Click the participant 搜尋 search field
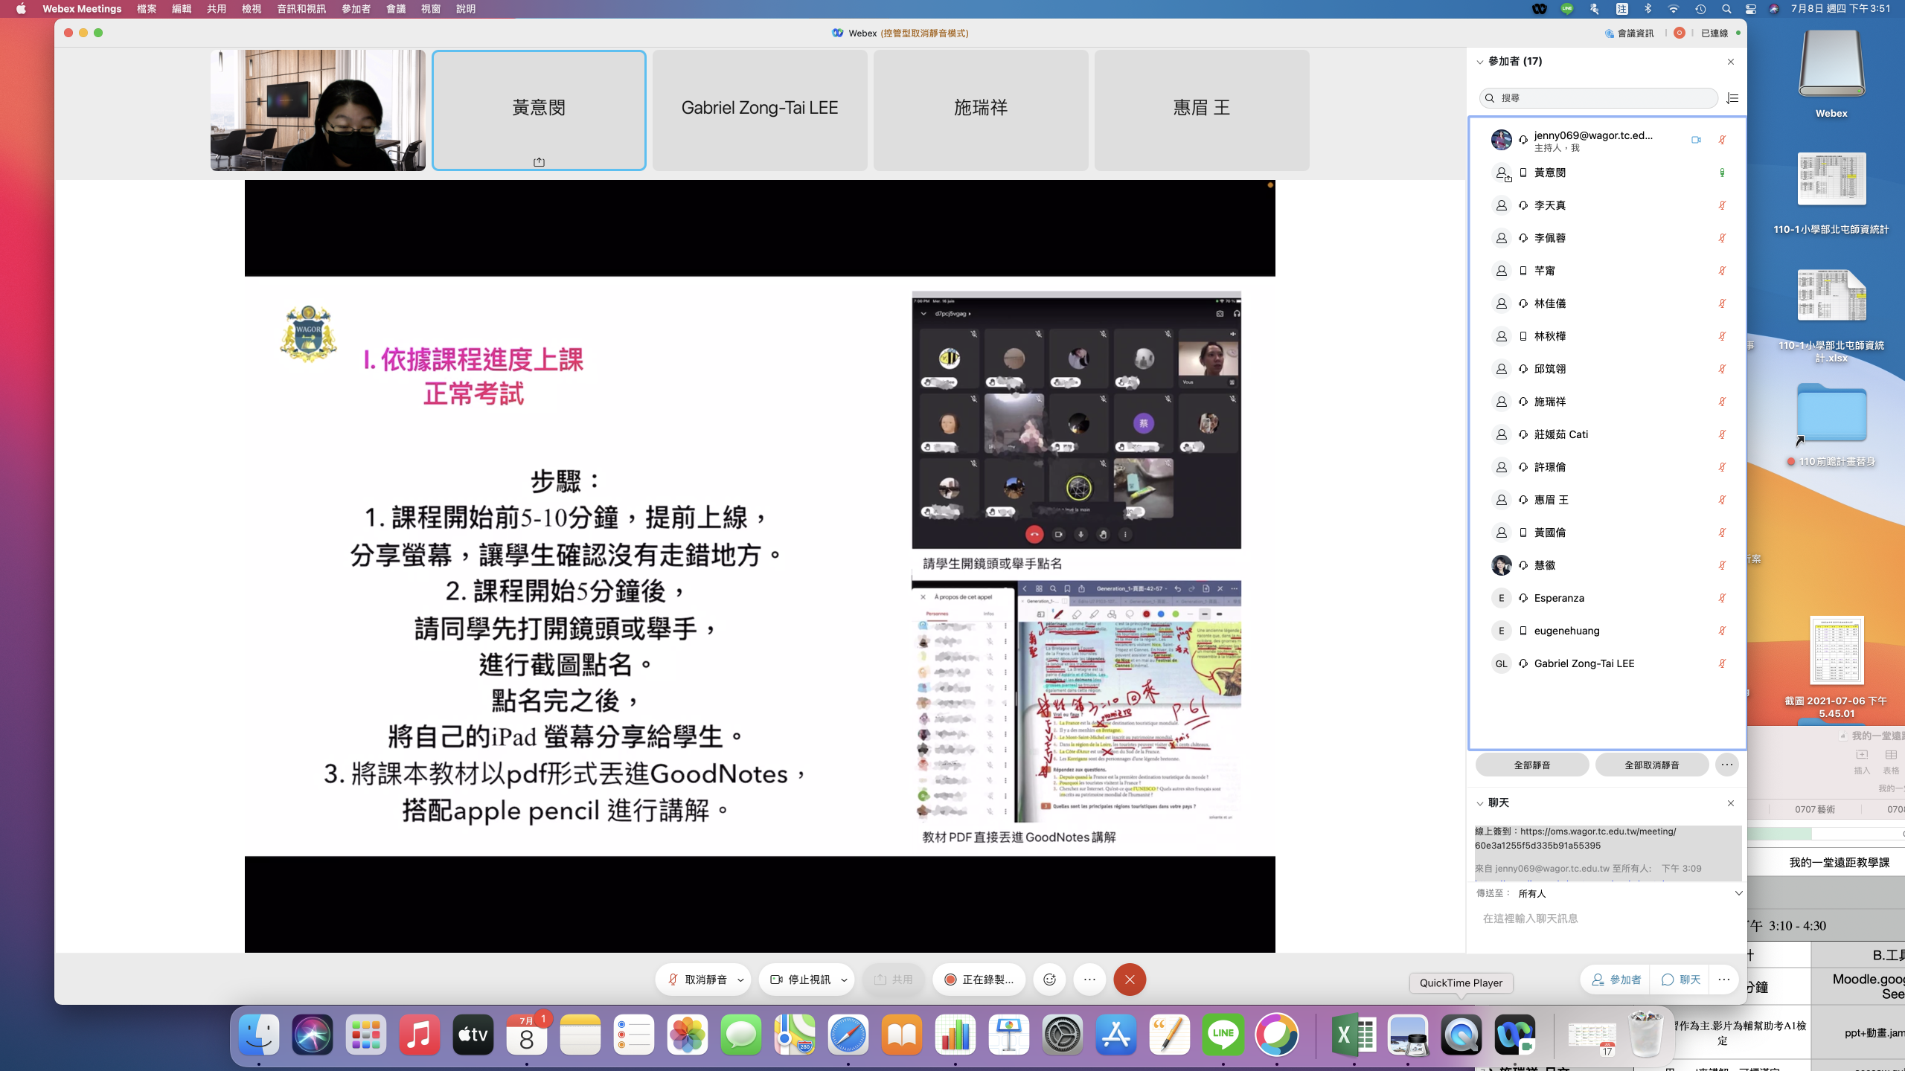1905x1071 pixels. click(1600, 98)
